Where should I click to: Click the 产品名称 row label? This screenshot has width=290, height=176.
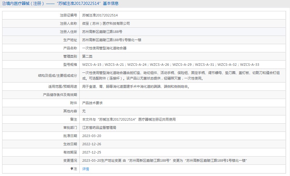click(70, 48)
